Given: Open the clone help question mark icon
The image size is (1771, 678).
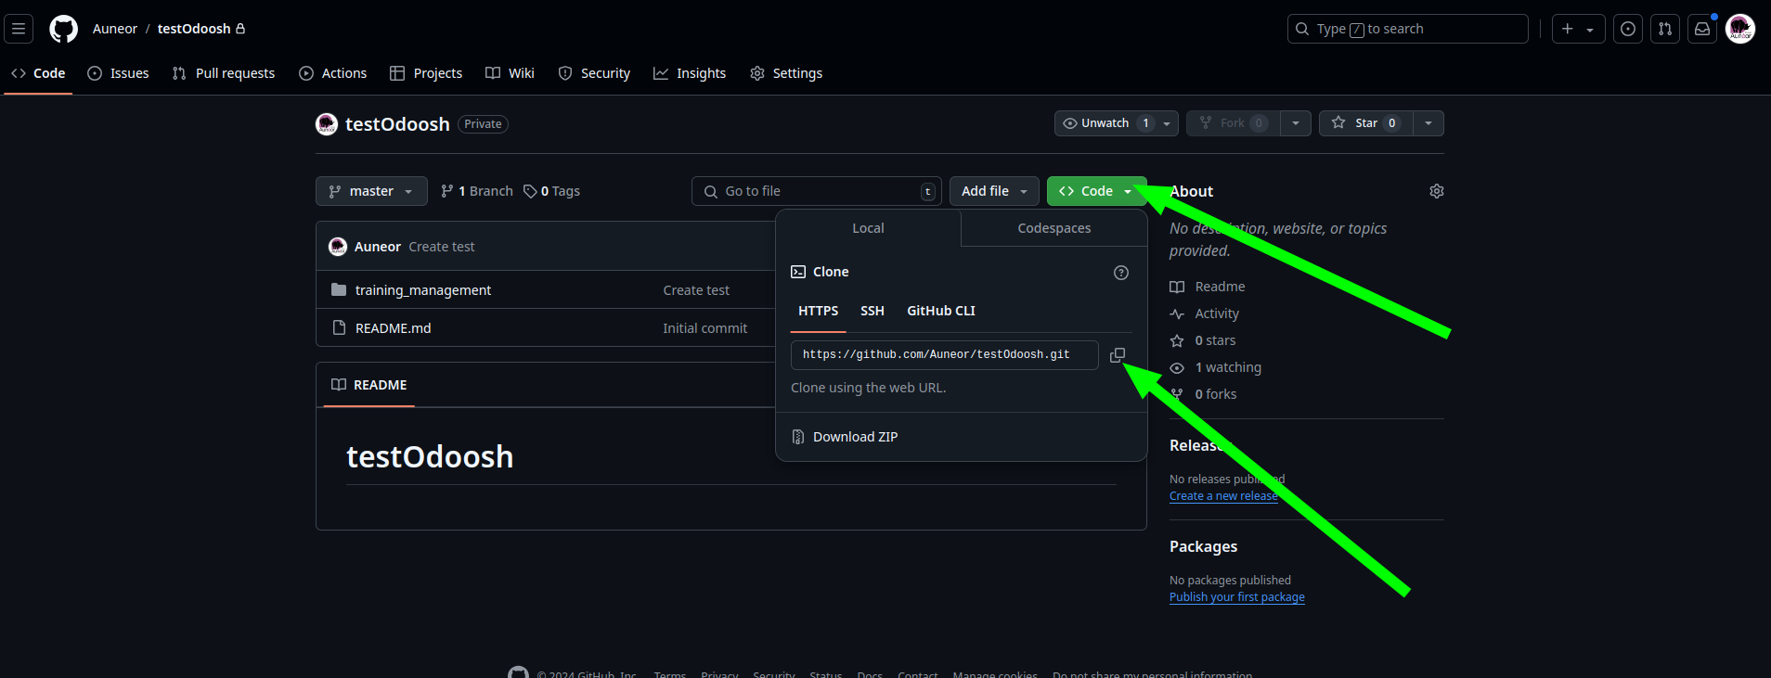Looking at the screenshot, I should (1120, 273).
